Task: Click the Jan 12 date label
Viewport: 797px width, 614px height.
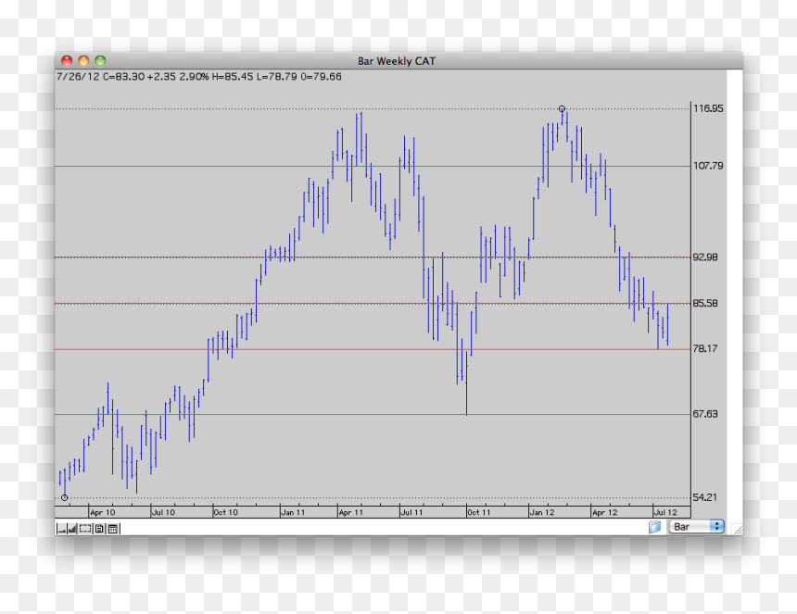Action: (x=542, y=512)
